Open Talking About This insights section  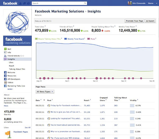click(17, 69)
